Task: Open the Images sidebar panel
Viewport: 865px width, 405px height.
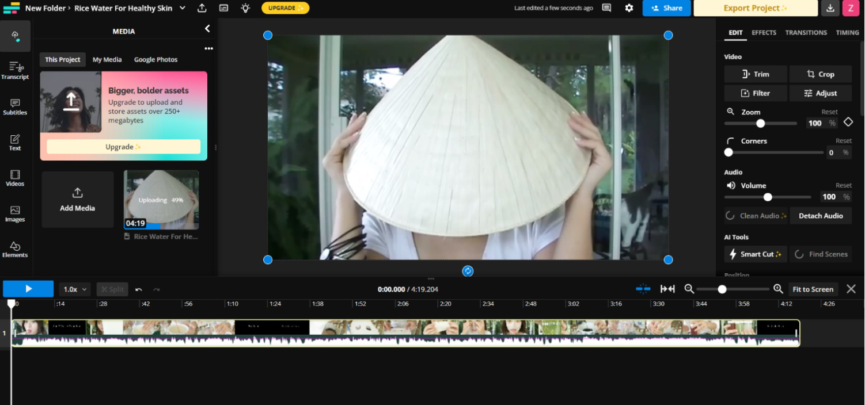Action: click(x=15, y=213)
